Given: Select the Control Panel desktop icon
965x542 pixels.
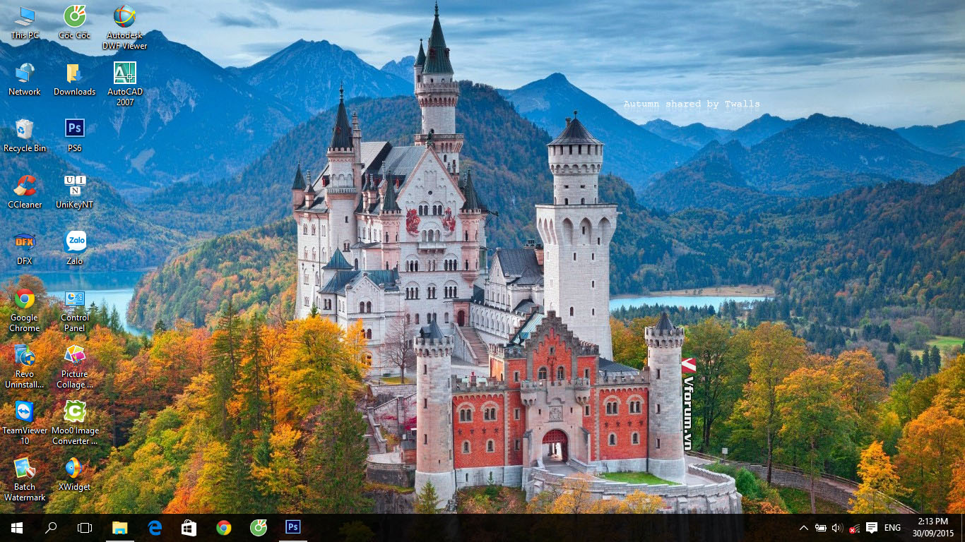Looking at the screenshot, I should coord(74,310).
